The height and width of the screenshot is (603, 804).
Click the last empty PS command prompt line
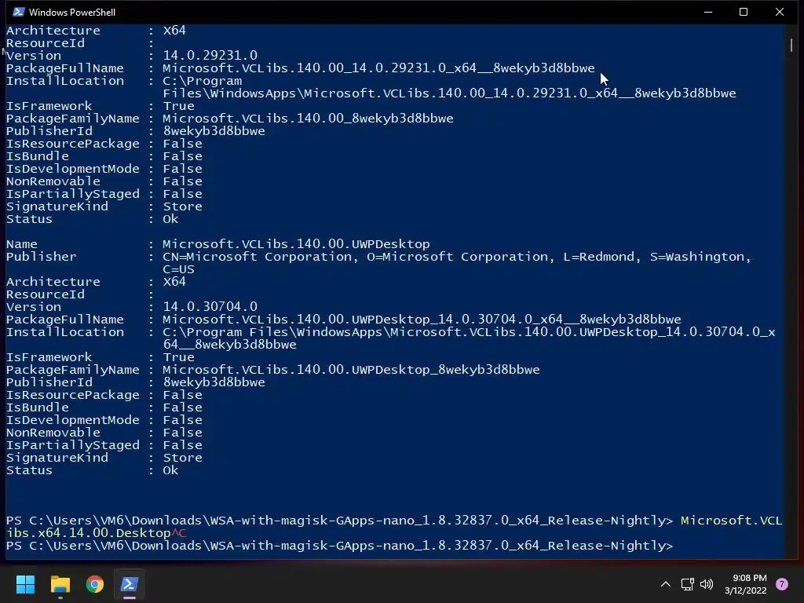339,546
